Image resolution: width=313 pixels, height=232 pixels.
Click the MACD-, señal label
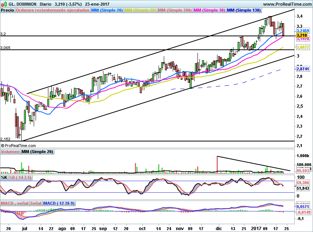(x=15, y=203)
